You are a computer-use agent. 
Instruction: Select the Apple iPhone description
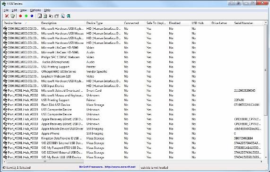[x=50, y=133]
